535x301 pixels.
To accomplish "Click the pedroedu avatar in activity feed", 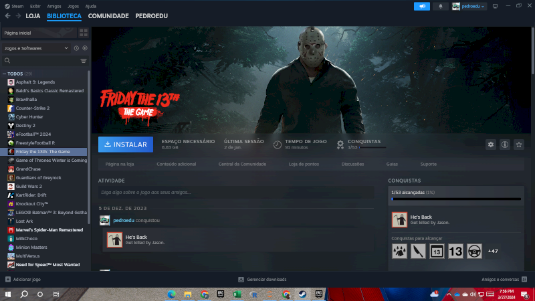I will pyautogui.click(x=105, y=221).
